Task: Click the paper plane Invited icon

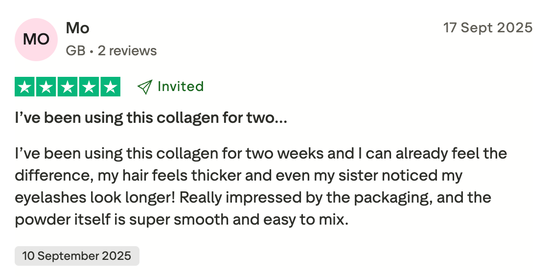Action: point(145,87)
